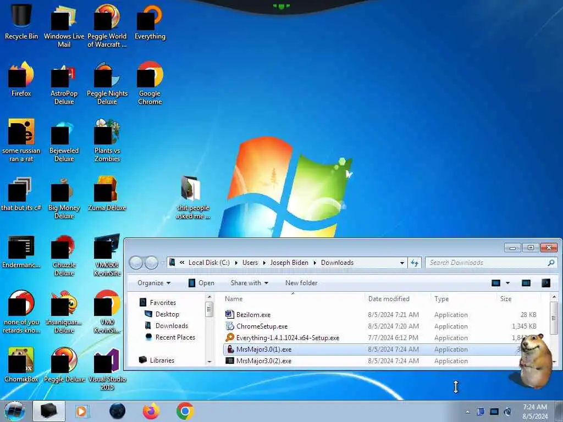
Task: Toggle the preview pane
Action: click(x=526, y=283)
